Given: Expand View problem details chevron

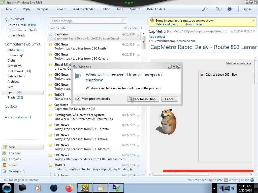Looking at the screenshot, I should tap(78, 99).
